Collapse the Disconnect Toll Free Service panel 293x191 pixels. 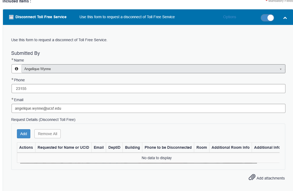point(285,18)
